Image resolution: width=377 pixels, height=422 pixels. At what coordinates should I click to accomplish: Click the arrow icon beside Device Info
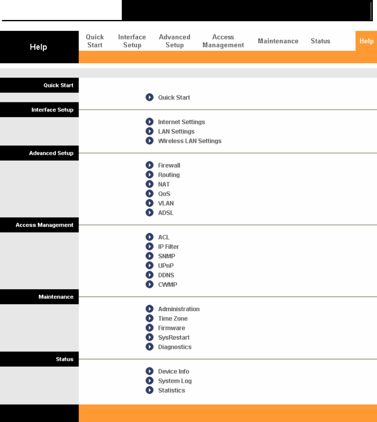pyautogui.click(x=149, y=371)
